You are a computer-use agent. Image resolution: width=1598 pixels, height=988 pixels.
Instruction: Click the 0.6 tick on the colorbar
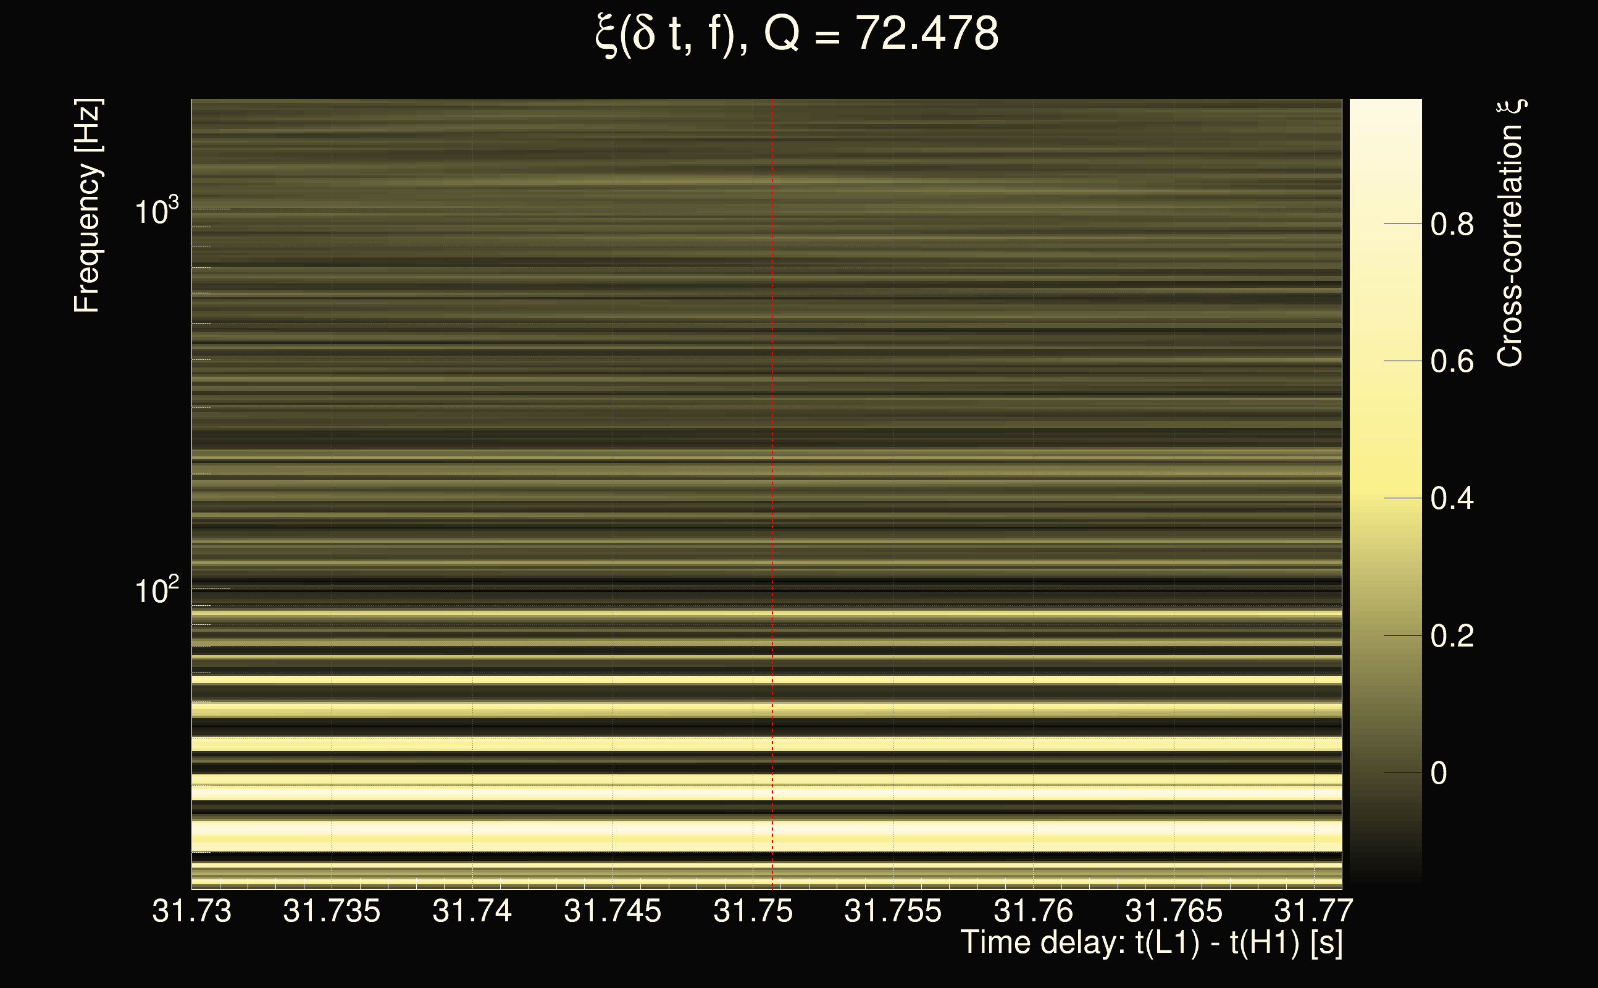(1452, 361)
